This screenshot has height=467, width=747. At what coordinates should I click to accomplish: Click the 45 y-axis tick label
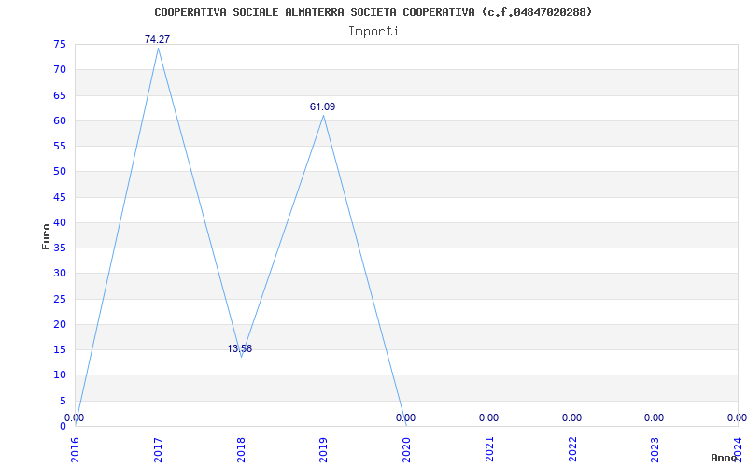coord(60,197)
